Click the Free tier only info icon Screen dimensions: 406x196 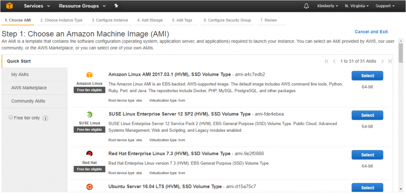(45, 118)
